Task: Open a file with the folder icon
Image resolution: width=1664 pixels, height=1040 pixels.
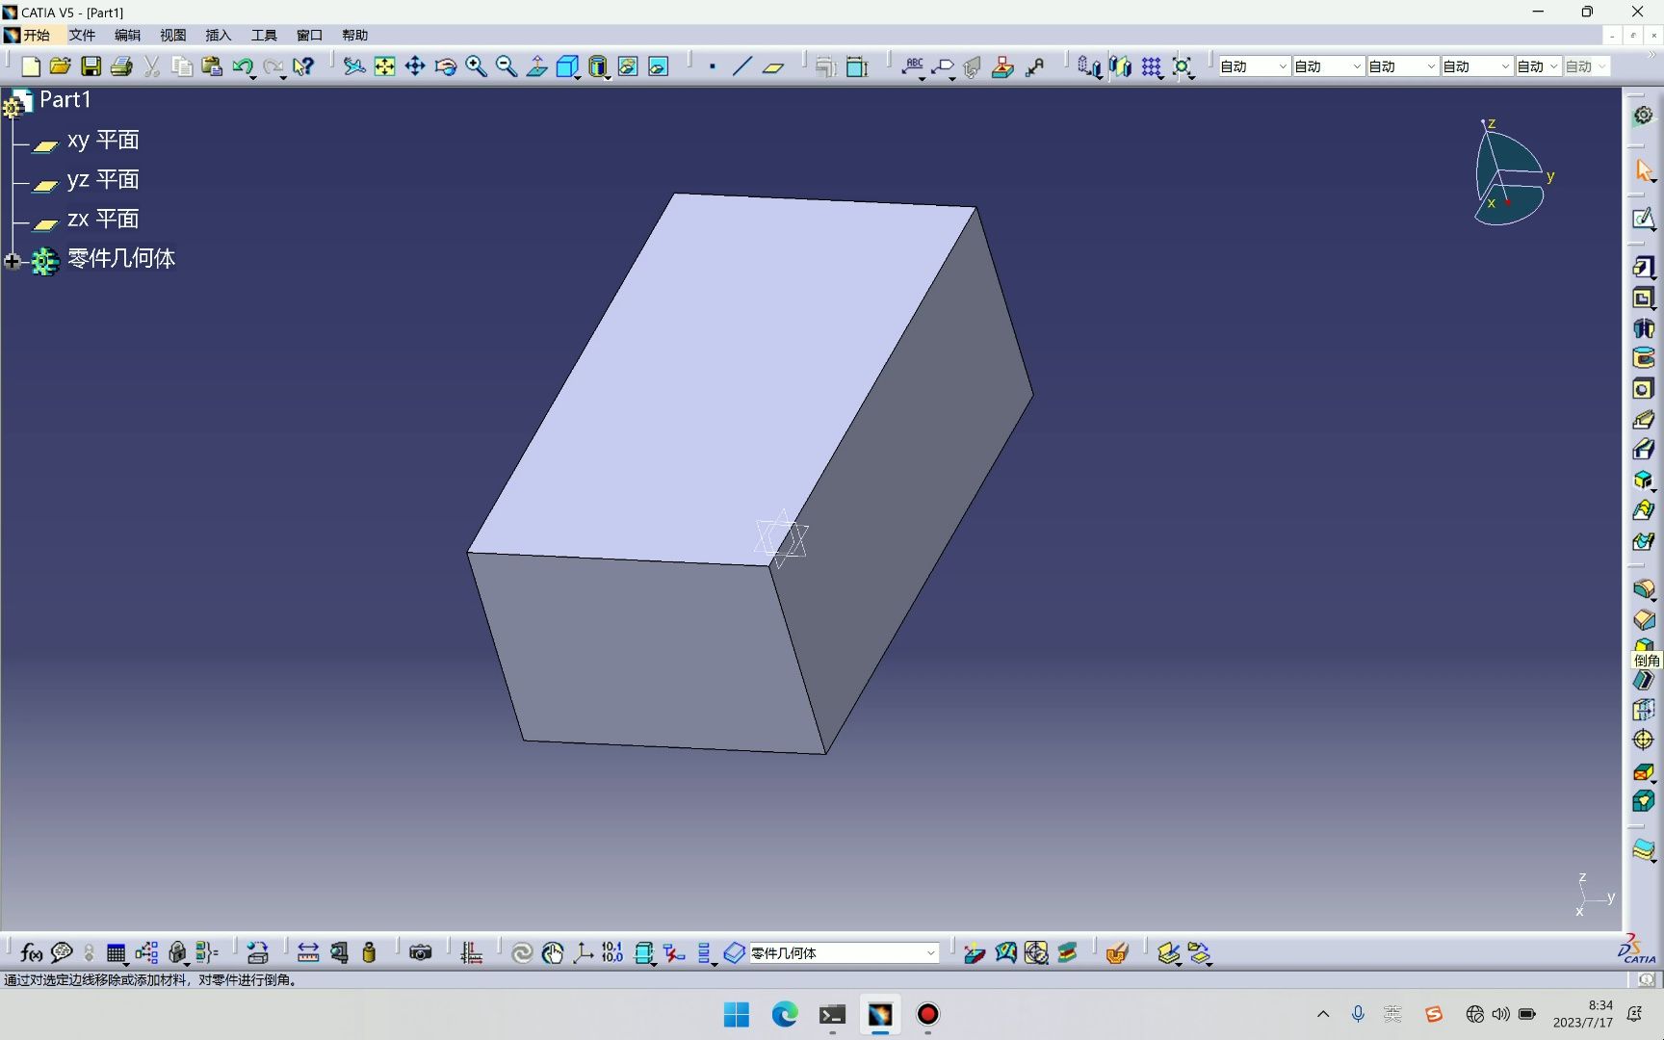Action: 61,66
